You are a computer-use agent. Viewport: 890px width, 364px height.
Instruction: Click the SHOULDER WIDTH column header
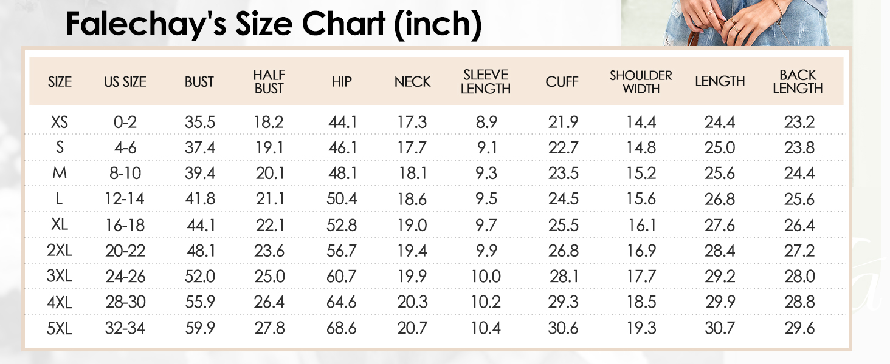point(641,82)
